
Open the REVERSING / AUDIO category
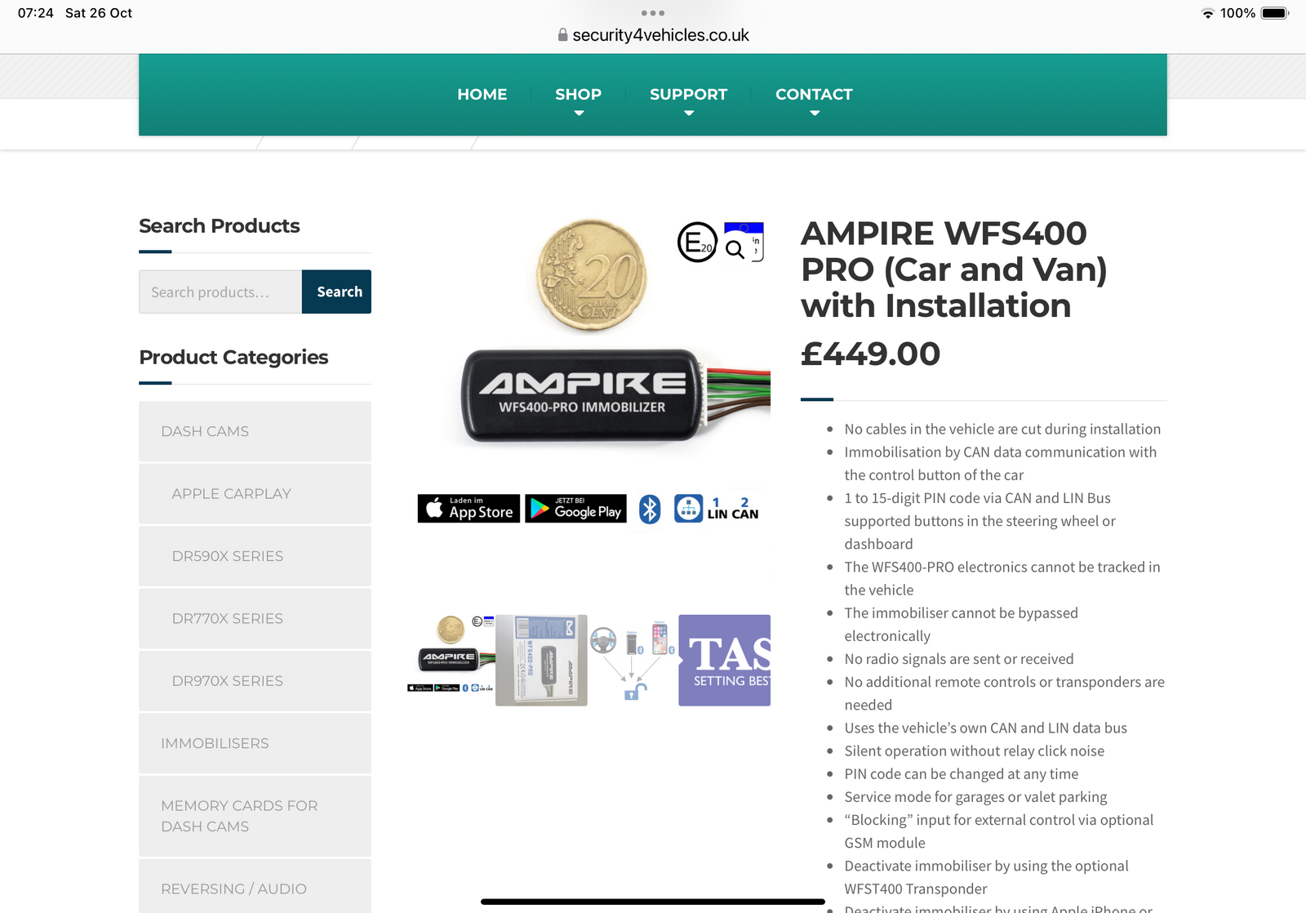255,887
